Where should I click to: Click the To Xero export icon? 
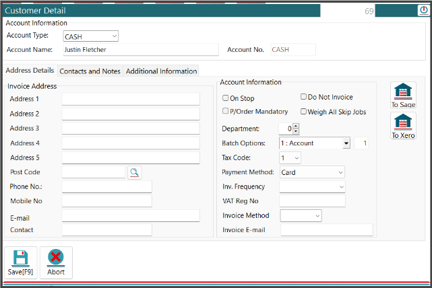point(403,126)
